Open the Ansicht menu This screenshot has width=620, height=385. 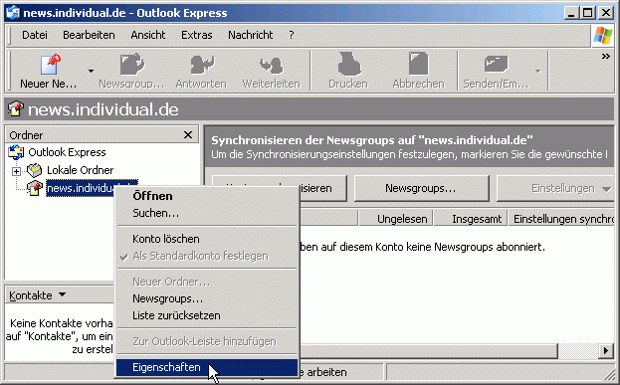tap(148, 35)
